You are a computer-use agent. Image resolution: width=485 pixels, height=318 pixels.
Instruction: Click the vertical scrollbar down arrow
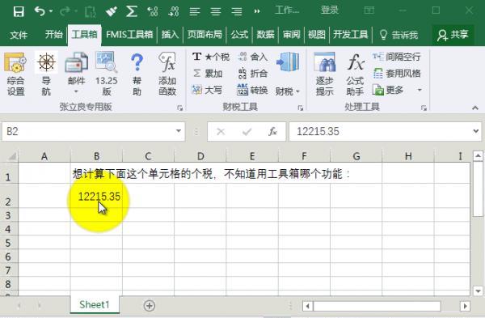tap(478, 291)
